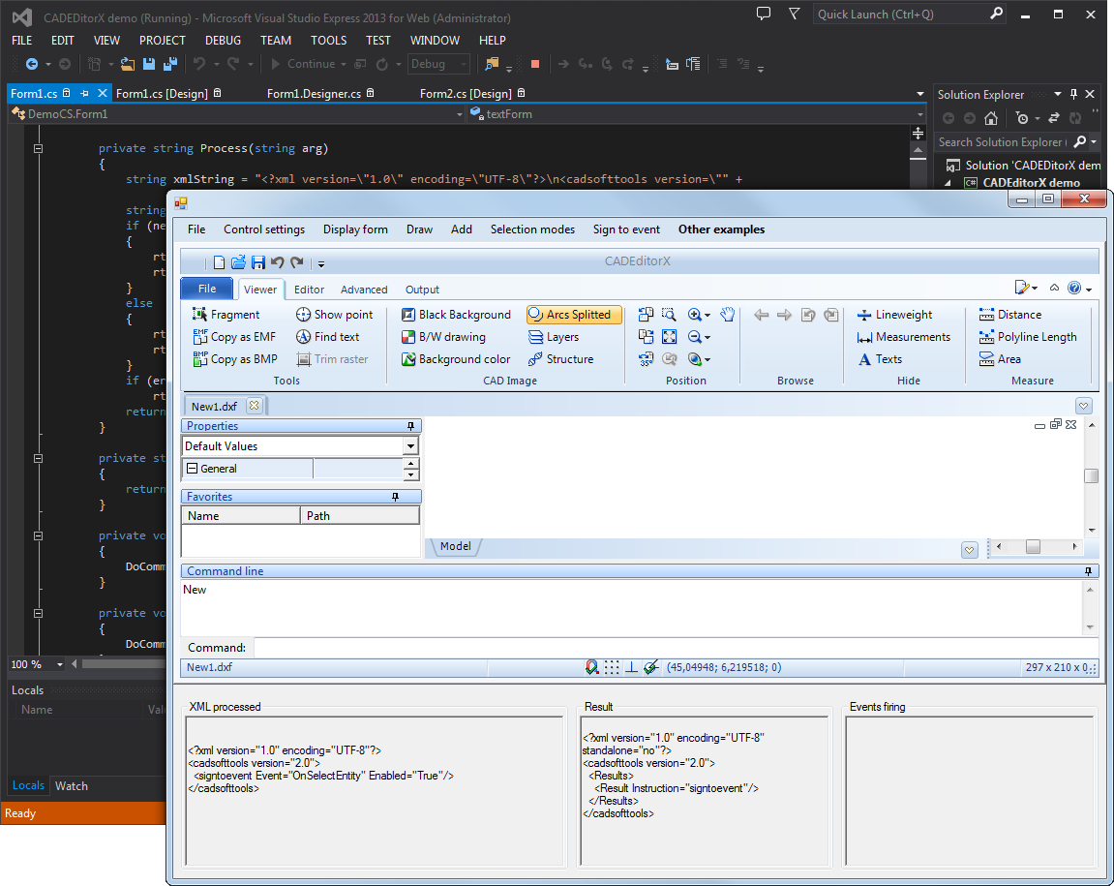Open the Sign to event menu
Screen dimensions: 1114x886
pos(626,229)
